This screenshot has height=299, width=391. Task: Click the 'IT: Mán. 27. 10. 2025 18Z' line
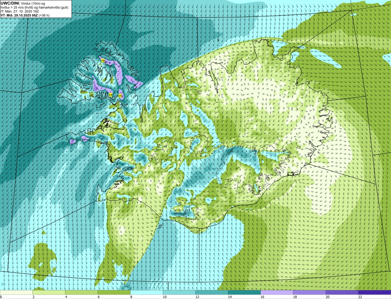click(20, 11)
